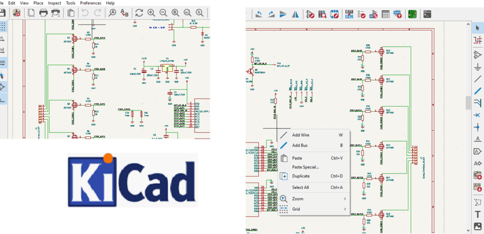Click Generate BOM icon

[x=397, y=14]
